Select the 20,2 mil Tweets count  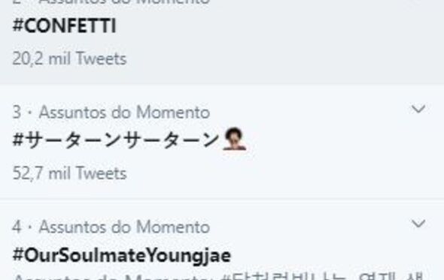point(69,59)
